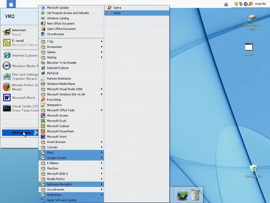270x203 pixels.
Task: Open the Maxthon folder
Action: tap(71, 168)
